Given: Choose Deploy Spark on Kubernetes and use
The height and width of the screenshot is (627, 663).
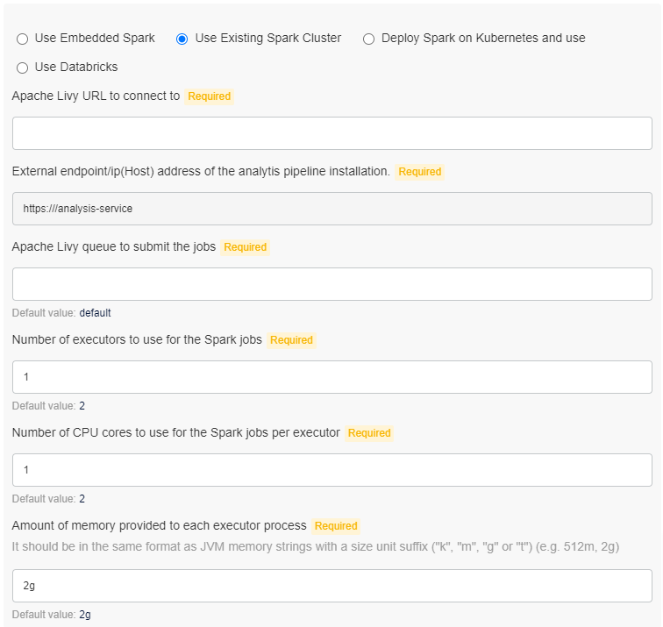Looking at the screenshot, I should pyautogui.click(x=368, y=39).
